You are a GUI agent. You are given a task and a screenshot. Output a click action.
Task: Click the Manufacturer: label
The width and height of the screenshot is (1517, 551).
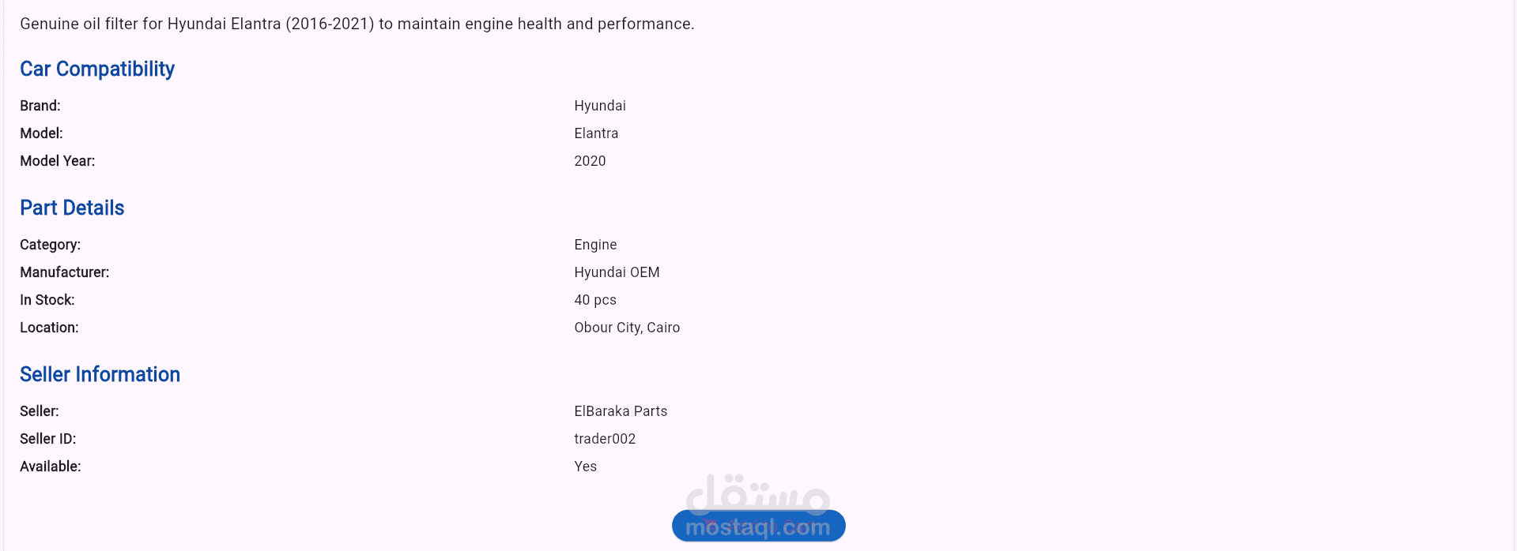[65, 272]
